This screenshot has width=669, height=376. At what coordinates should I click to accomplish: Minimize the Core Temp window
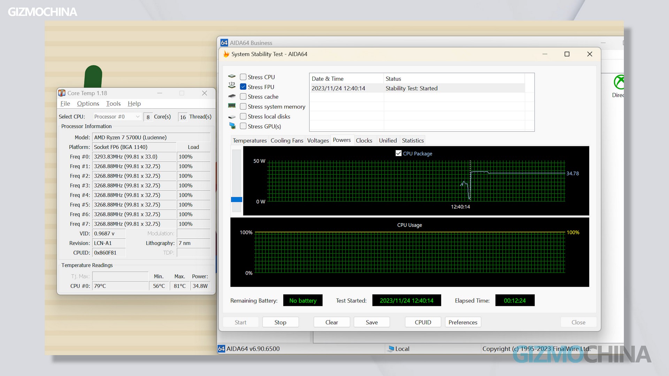pos(160,93)
